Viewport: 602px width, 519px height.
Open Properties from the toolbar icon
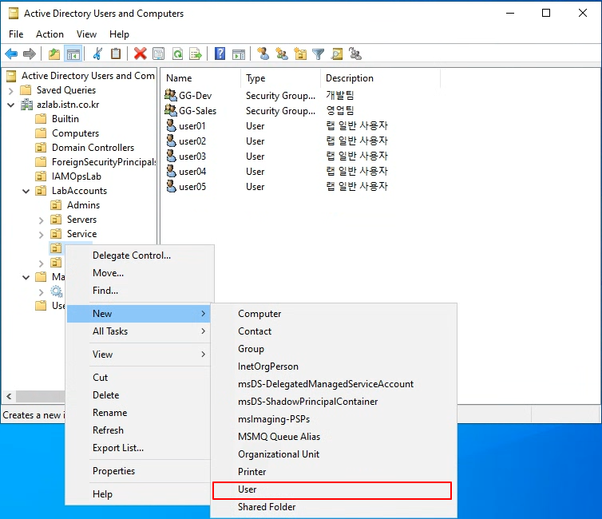[159, 53]
